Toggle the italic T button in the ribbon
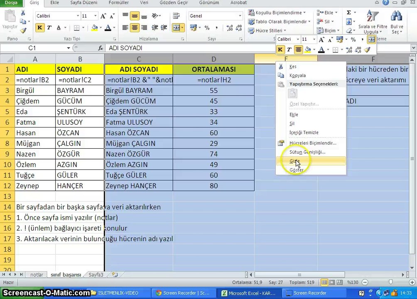The height and width of the screenshot is (299, 417). click(49, 27)
